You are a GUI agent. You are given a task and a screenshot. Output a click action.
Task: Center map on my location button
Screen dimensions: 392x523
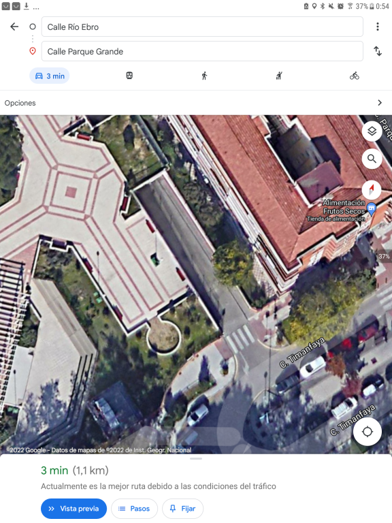(367, 431)
